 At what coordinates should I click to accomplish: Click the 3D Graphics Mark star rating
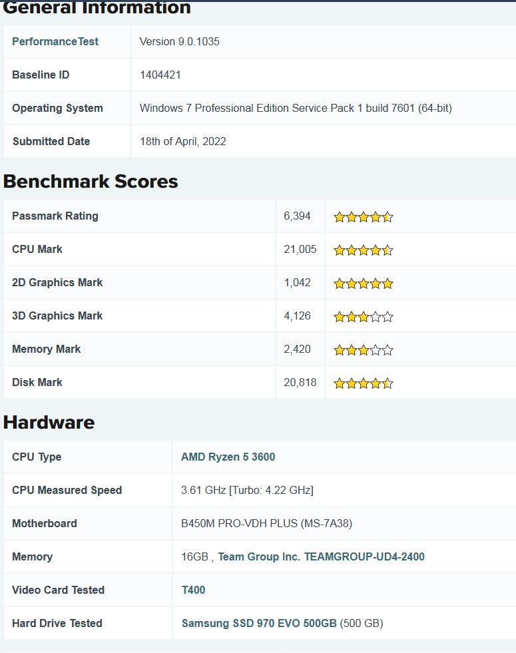point(363,317)
